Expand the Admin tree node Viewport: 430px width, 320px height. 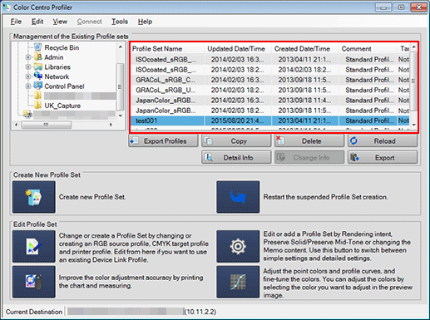(28, 57)
